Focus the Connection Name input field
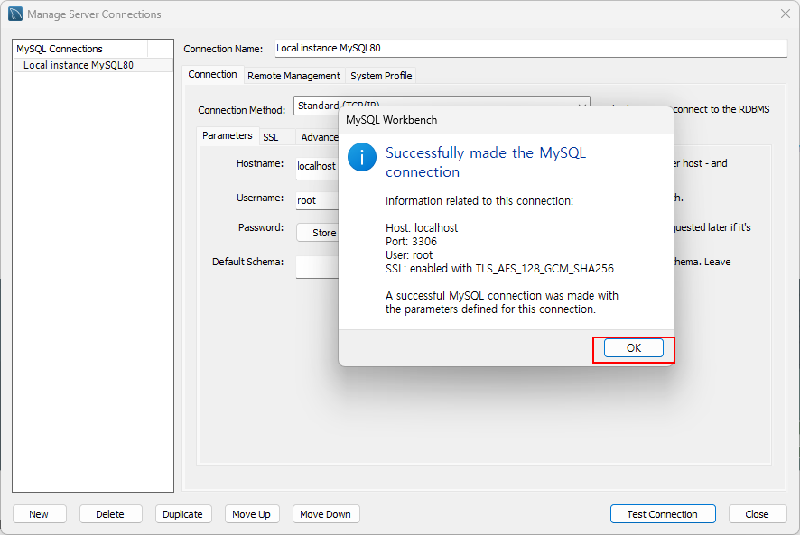Image resolution: width=800 pixels, height=535 pixels. [x=531, y=48]
